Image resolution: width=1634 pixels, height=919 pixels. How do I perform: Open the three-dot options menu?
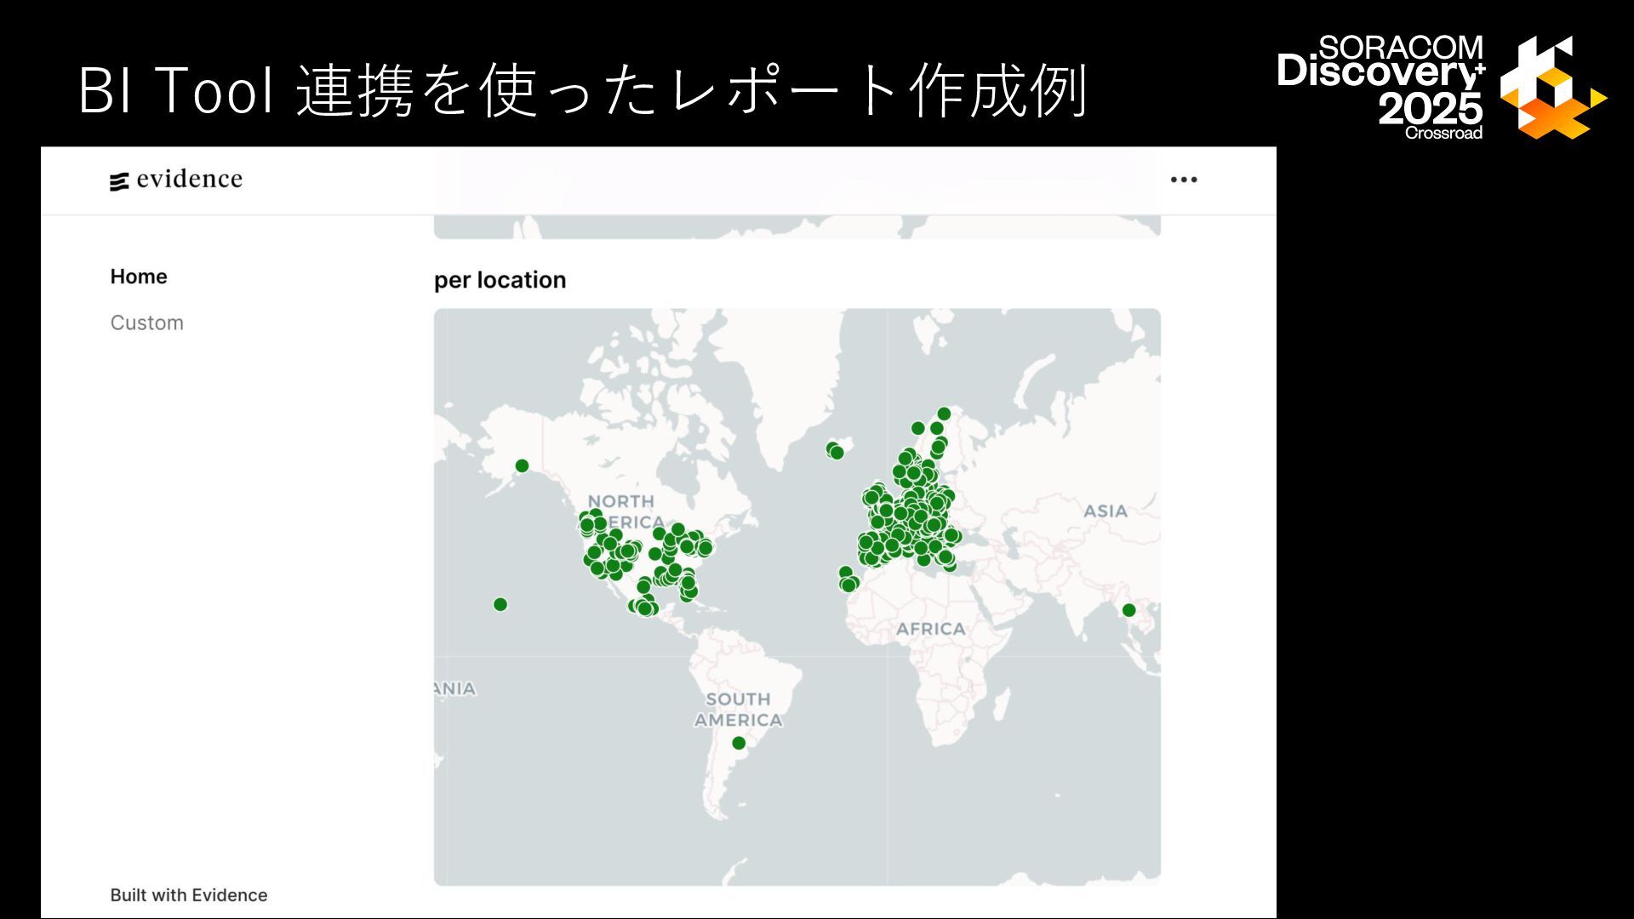(x=1183, y=180)
